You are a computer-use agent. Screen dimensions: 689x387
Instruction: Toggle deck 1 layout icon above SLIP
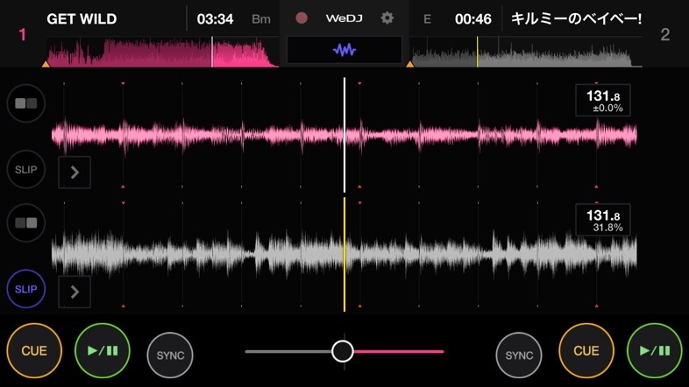pos(26,103)
